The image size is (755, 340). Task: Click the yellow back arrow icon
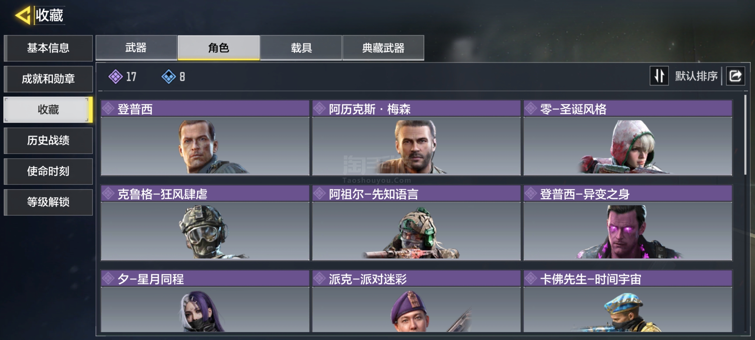coord(23,15)
